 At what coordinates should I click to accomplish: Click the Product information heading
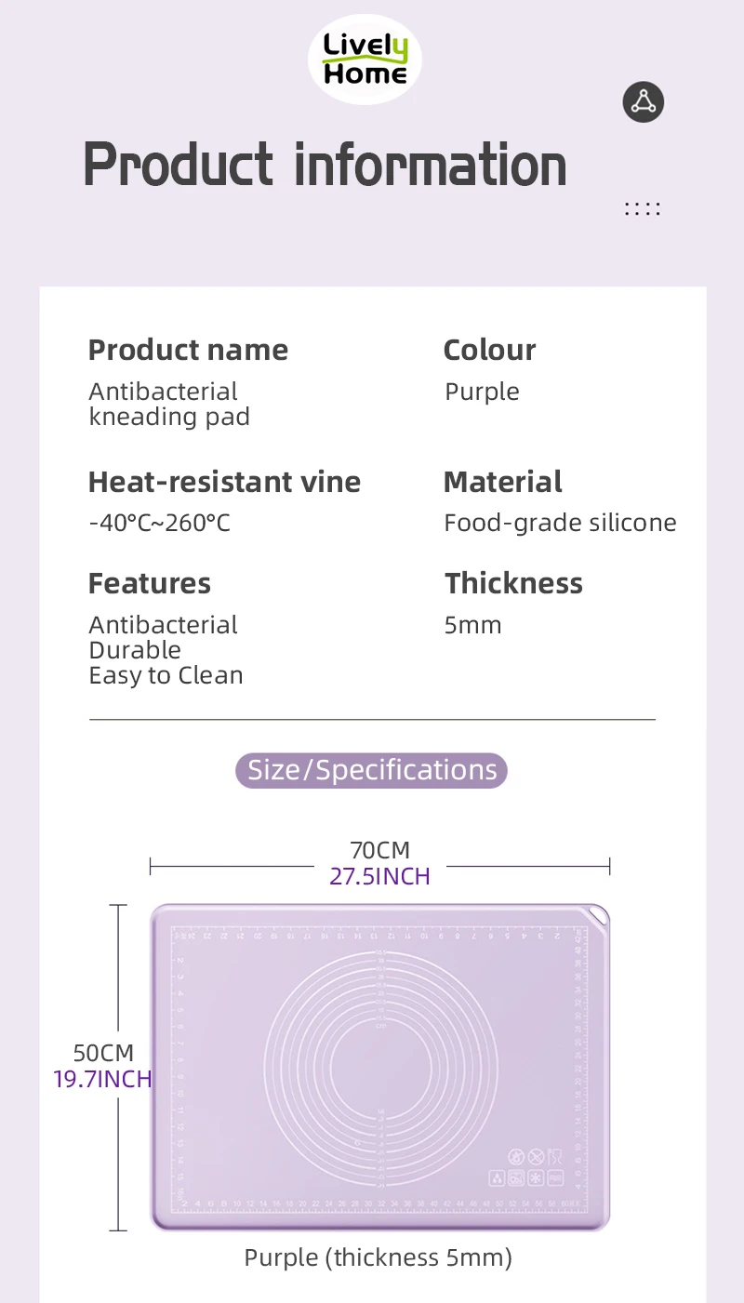pos(325,165)
